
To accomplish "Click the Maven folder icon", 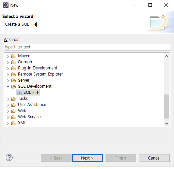I will 14,56.
